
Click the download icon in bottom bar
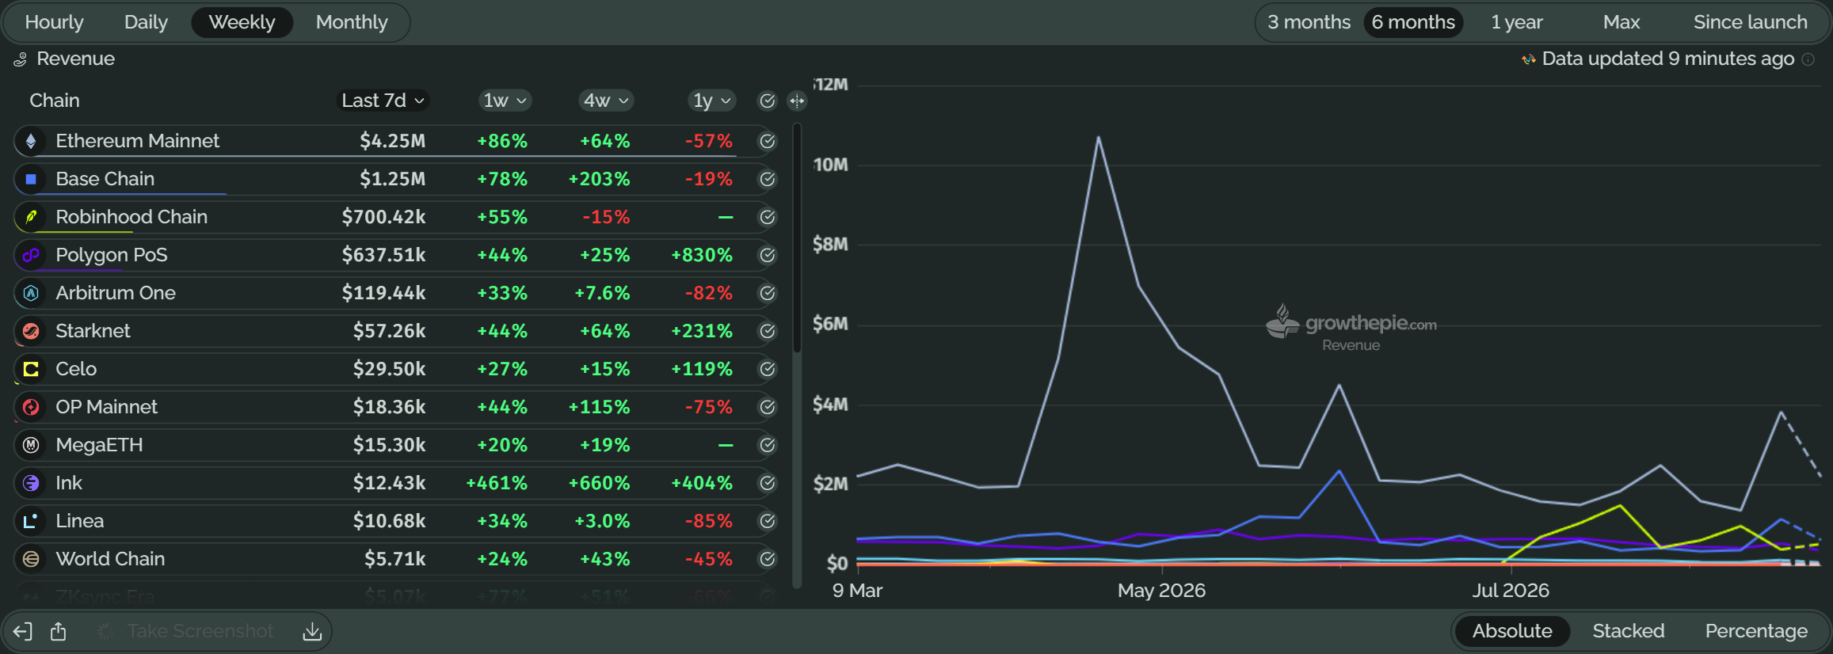pos(312,631)
